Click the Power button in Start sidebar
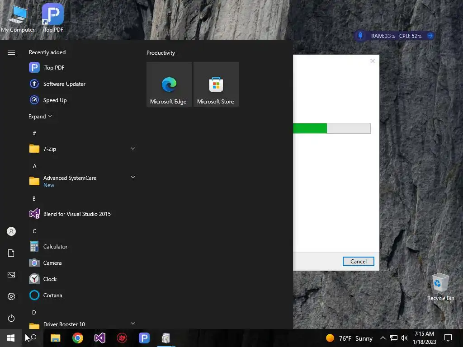463x347 pixels. (11, 318)
